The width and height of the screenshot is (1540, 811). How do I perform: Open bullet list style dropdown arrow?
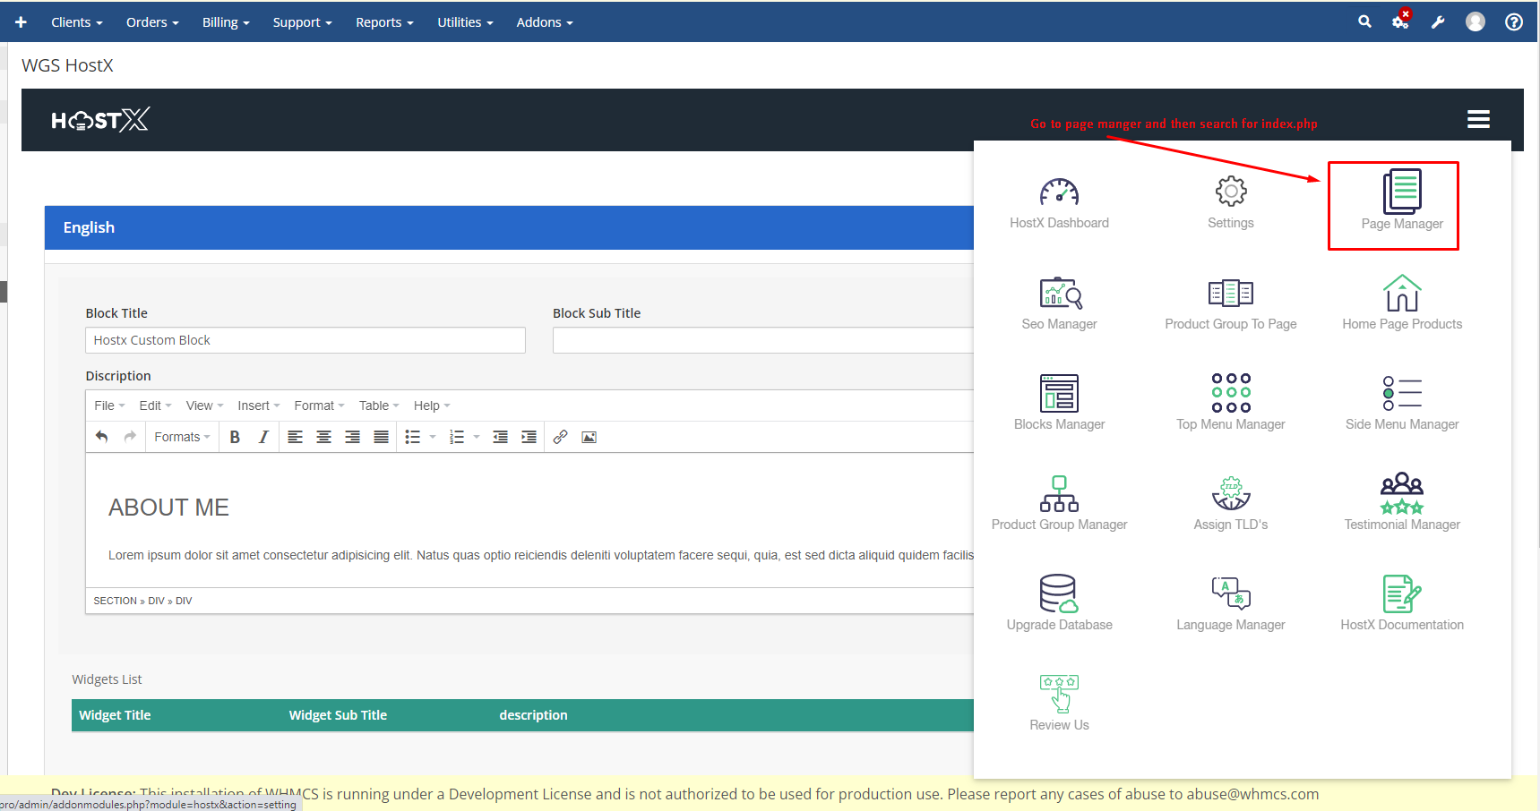point(433,437)
